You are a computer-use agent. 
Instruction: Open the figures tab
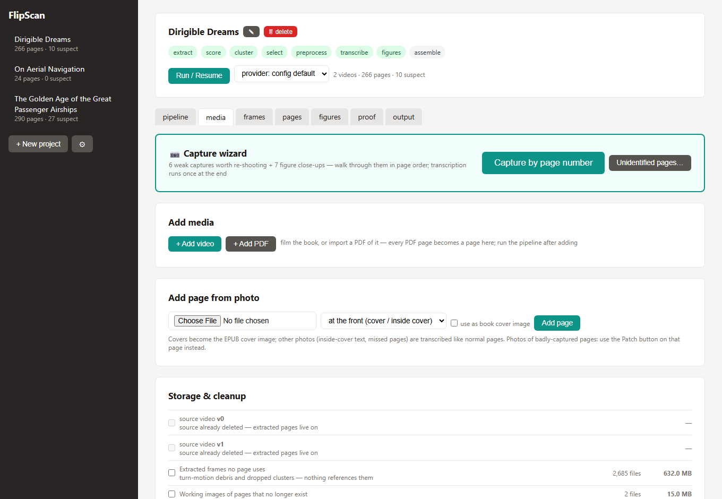click(x=330, y=117)
